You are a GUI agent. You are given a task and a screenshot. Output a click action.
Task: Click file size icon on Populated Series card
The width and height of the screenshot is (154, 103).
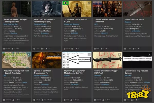(4, 100)
